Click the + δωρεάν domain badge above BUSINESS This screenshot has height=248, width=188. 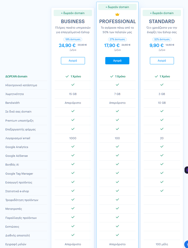click(x=73, y=13)
